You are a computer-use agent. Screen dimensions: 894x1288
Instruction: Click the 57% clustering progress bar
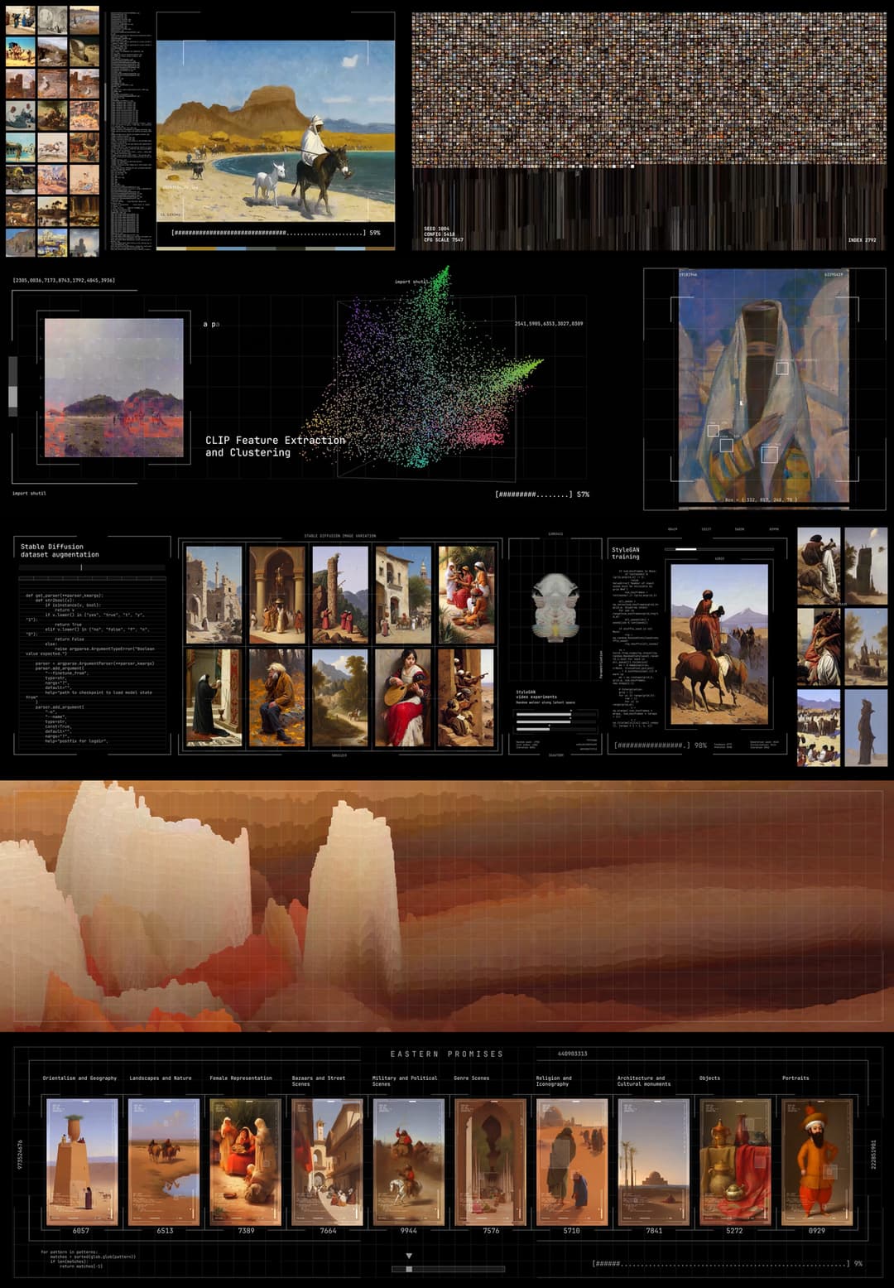click(x=542, y=494)
